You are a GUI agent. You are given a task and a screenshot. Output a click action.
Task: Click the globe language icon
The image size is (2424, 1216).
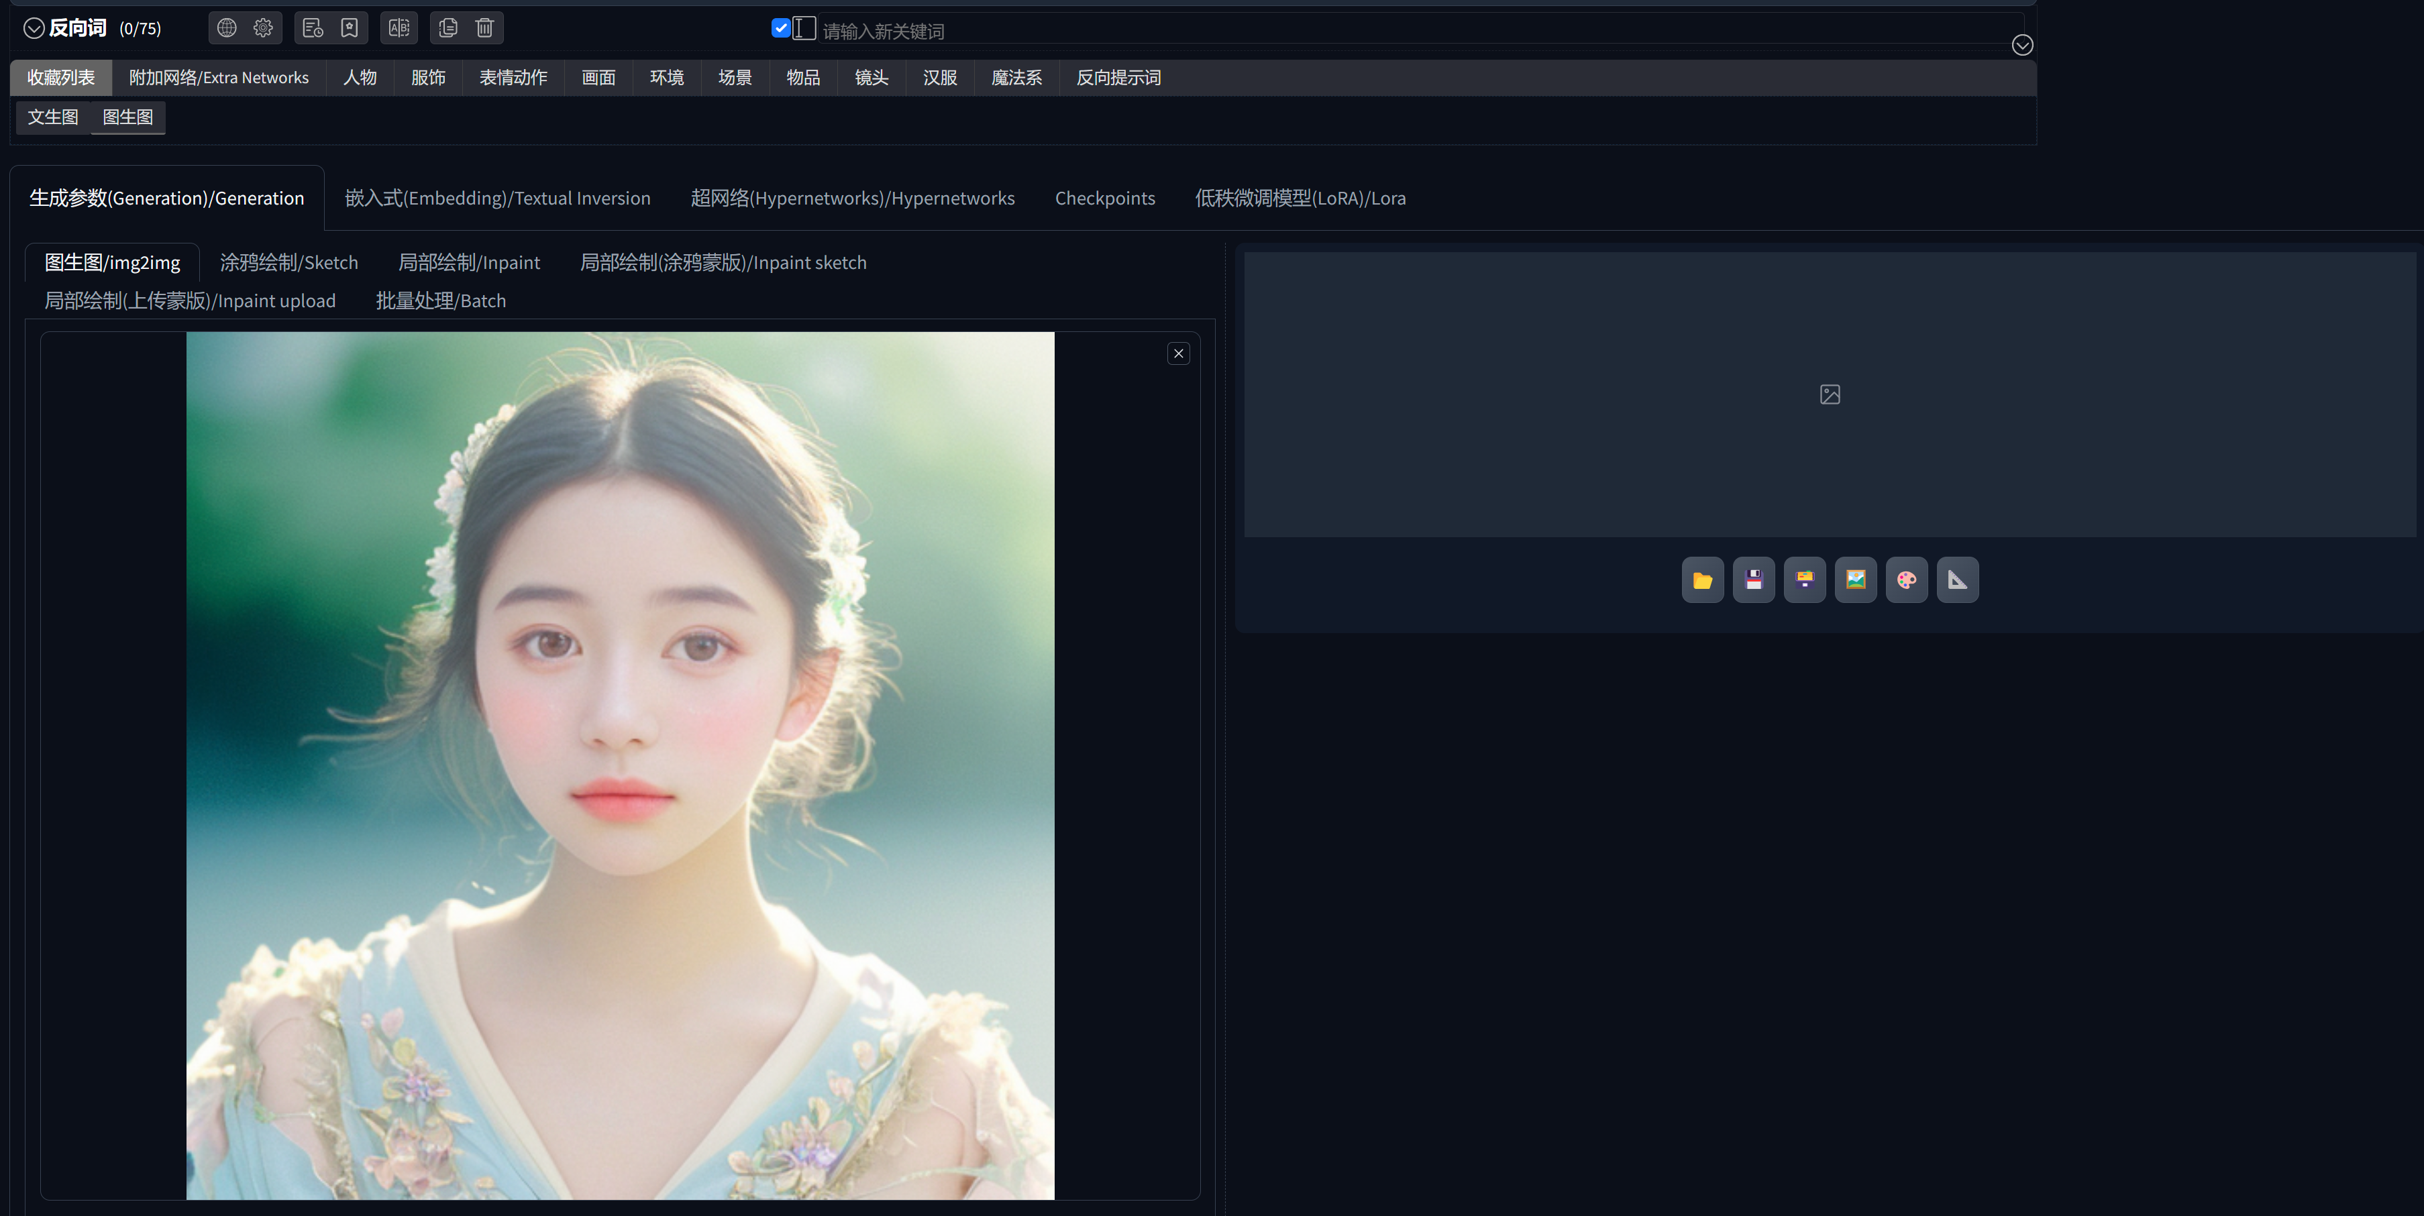(x=227, y=28)
